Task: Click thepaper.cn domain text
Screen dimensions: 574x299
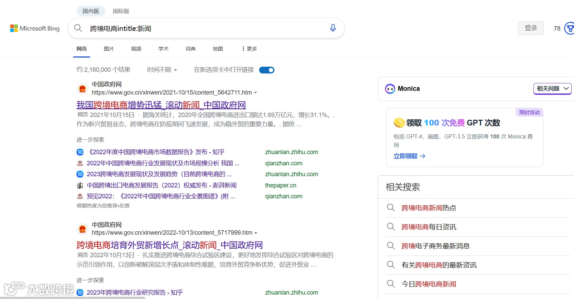Action: click(281, 185)
